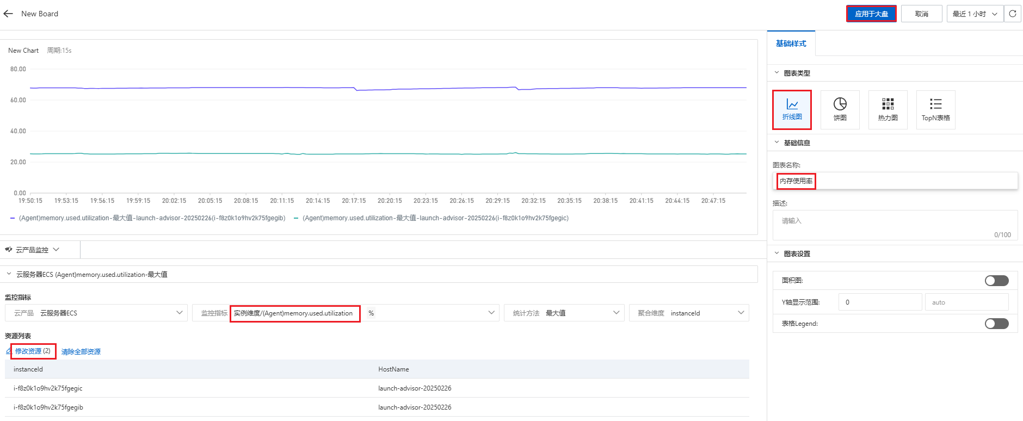The image size is (1023, 421).
Task: Collapse the 云服务器ECS metric row
Action: pyautogui.click(x=9, y=274)
